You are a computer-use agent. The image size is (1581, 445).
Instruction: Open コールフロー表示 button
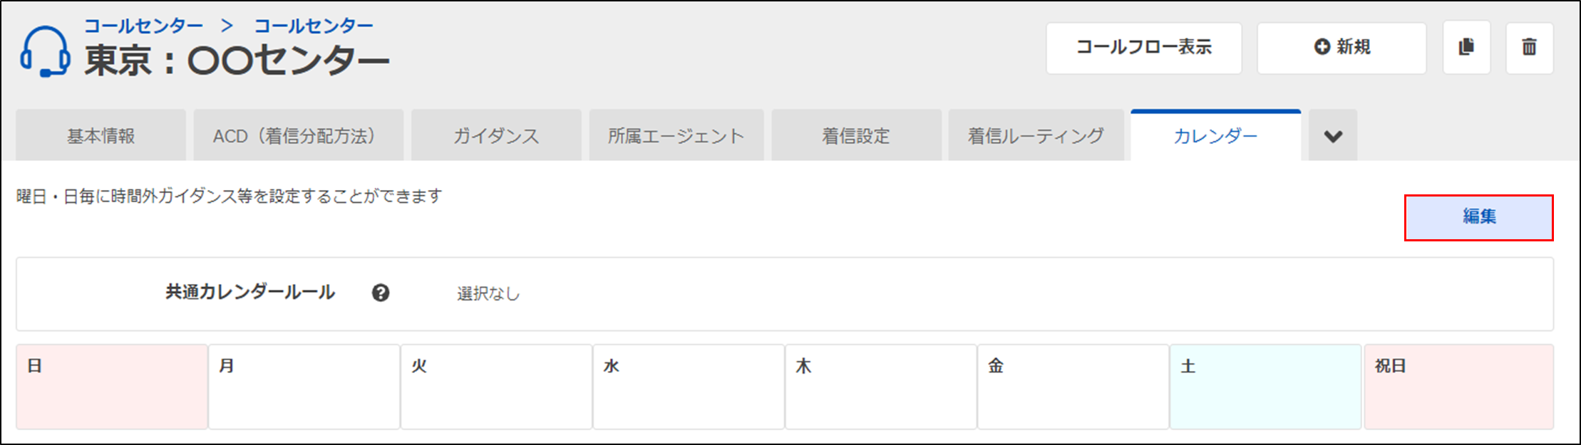[1144, 48]
